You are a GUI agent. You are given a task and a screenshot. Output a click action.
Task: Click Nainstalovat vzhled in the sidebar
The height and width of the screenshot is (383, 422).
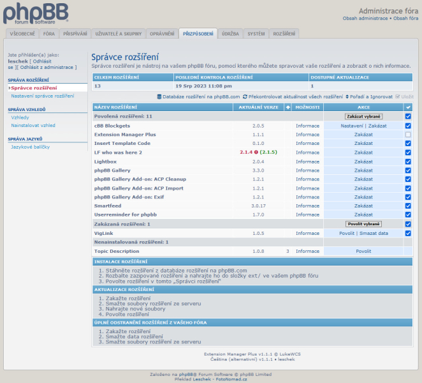tap(33, 125)
